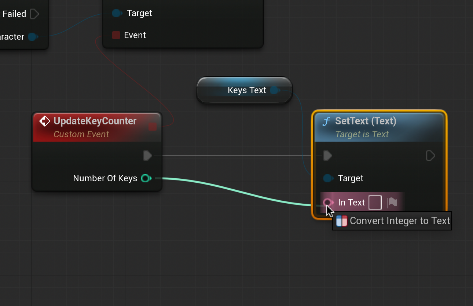Screen dimensions: 473x306
Task: Click the Keys Text node output pin
Action: coord(275,90)
